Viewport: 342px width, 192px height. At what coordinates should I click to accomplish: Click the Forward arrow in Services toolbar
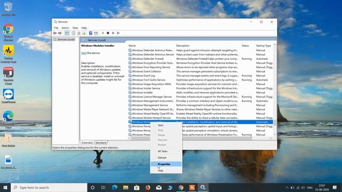pos(60,33)
